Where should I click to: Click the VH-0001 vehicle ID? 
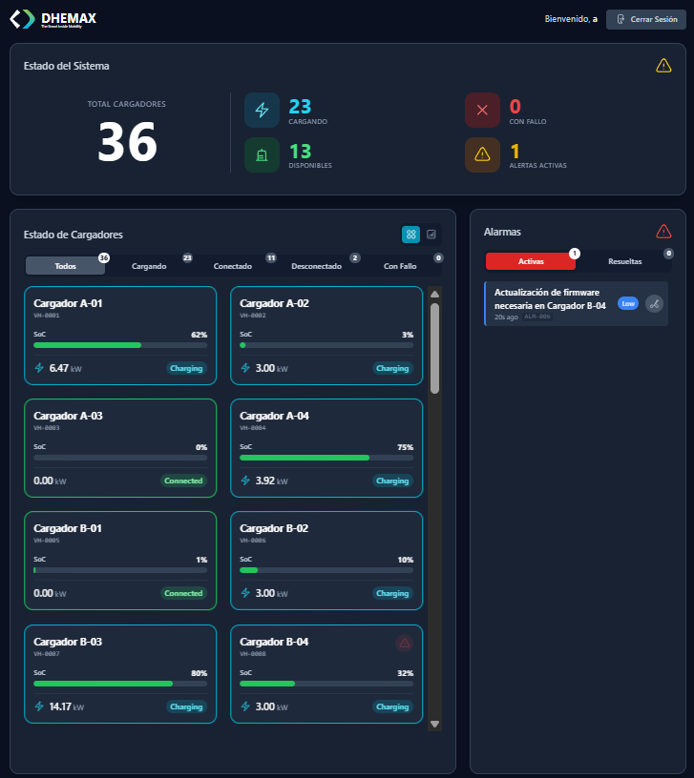click(x=46, y=315)
